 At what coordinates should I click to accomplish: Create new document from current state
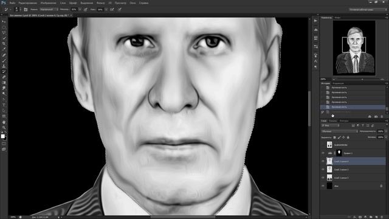pyautogui.click(x=370, y=116)
